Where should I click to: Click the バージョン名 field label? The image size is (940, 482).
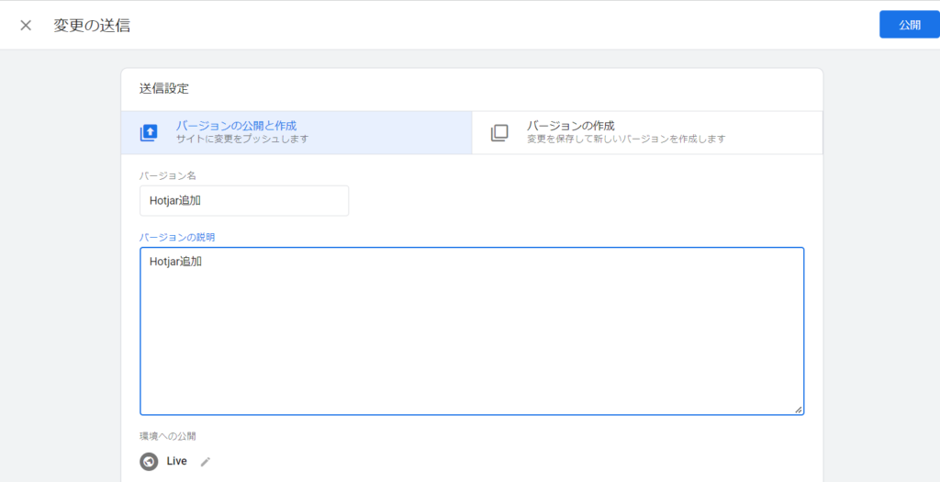[167, 174]
